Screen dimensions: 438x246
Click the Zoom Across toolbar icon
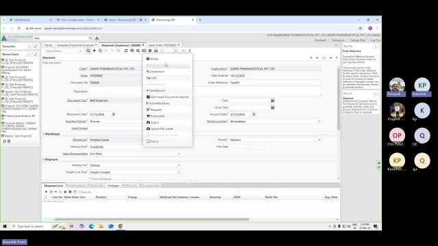pyautogui.click(x=138, y=51)
